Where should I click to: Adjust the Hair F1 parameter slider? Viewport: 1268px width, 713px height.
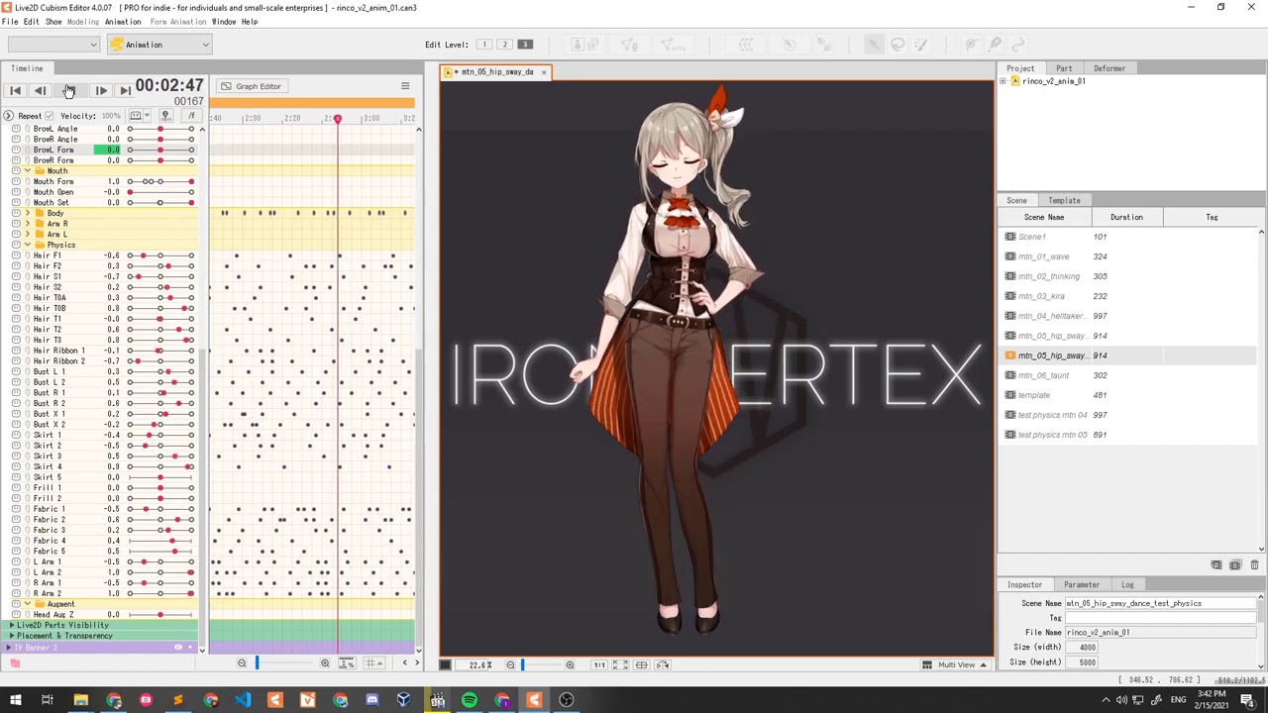pyautogui.click(x=159, y=255)
